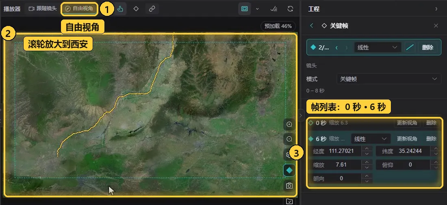Click the teal diamond beside 2/... counter
The width and height of the screenshot is (447, 205).
click(313, 47)
